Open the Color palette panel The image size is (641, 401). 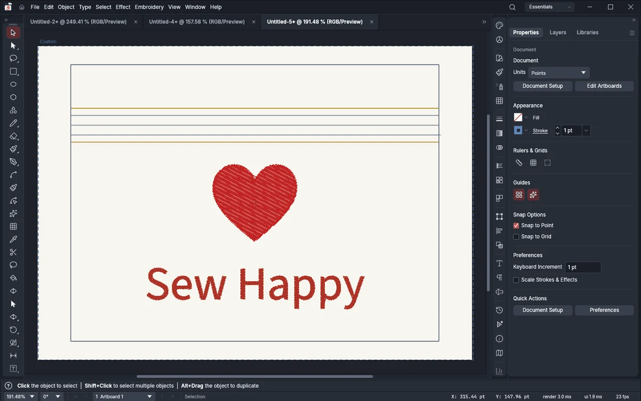[x=499, y=26]
